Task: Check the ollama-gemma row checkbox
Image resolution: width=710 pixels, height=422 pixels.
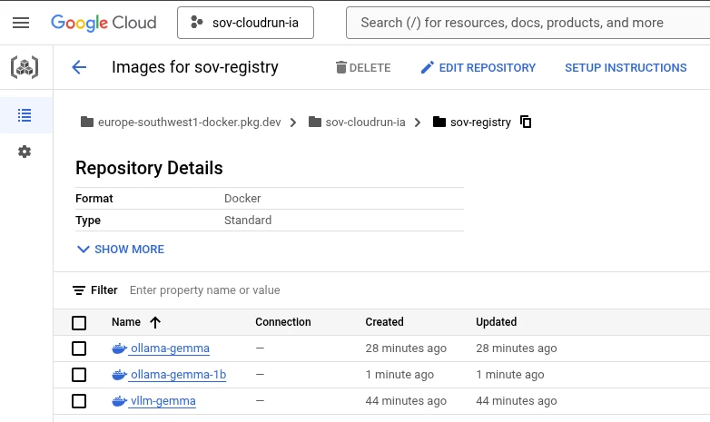Action: (x=79, y=348)
